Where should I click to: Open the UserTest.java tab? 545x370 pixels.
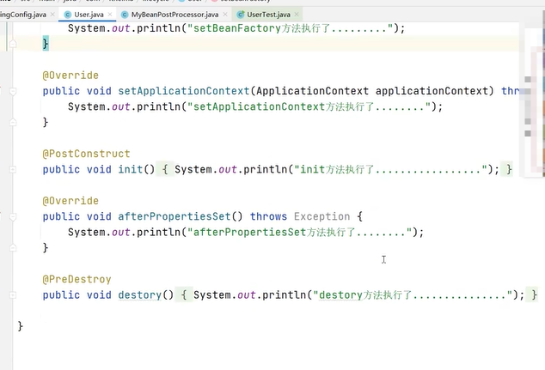coord(268,15)
